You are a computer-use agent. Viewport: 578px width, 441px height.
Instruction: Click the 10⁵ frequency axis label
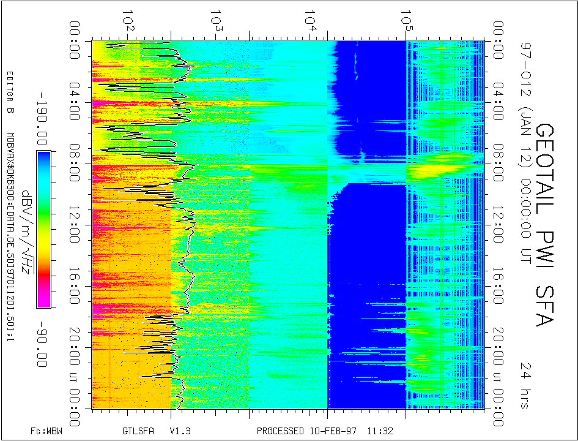[x=404, y=18]
